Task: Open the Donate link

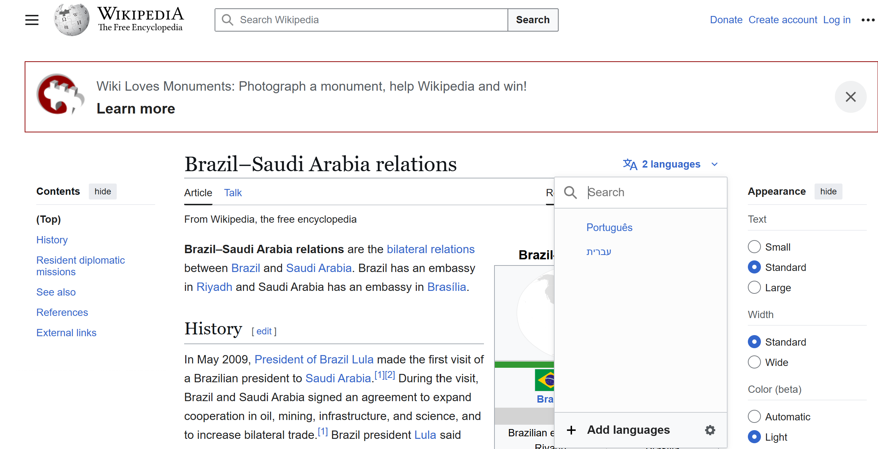Action: 726,20
